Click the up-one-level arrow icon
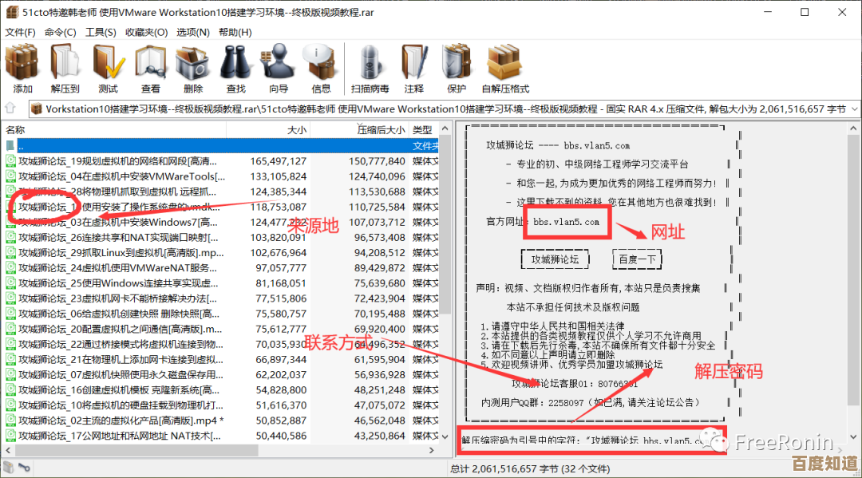This screenshot has height=478, width=862. pos(10,108)
